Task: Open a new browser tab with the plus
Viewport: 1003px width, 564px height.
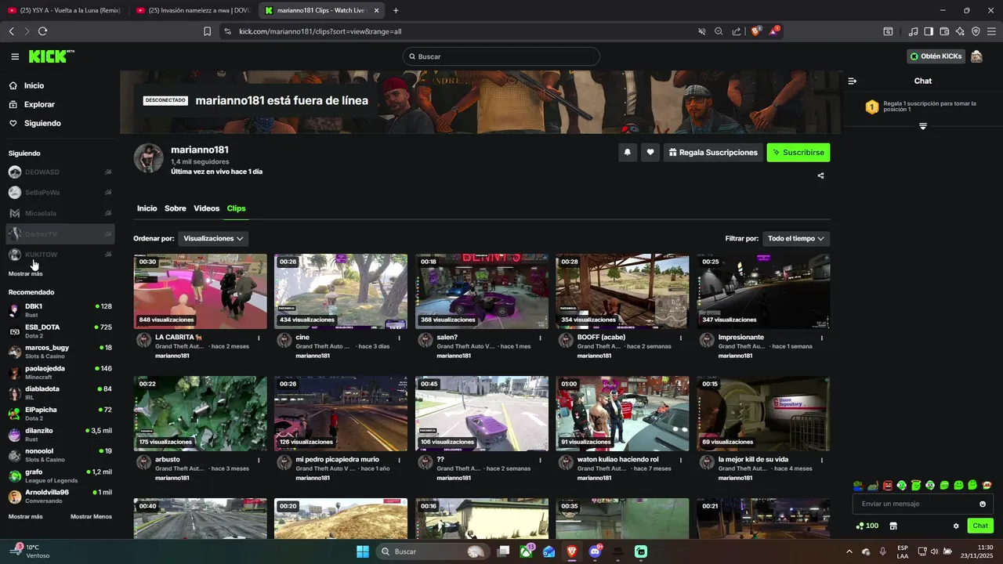Action: pyautogui.click(x=395, y=10)
